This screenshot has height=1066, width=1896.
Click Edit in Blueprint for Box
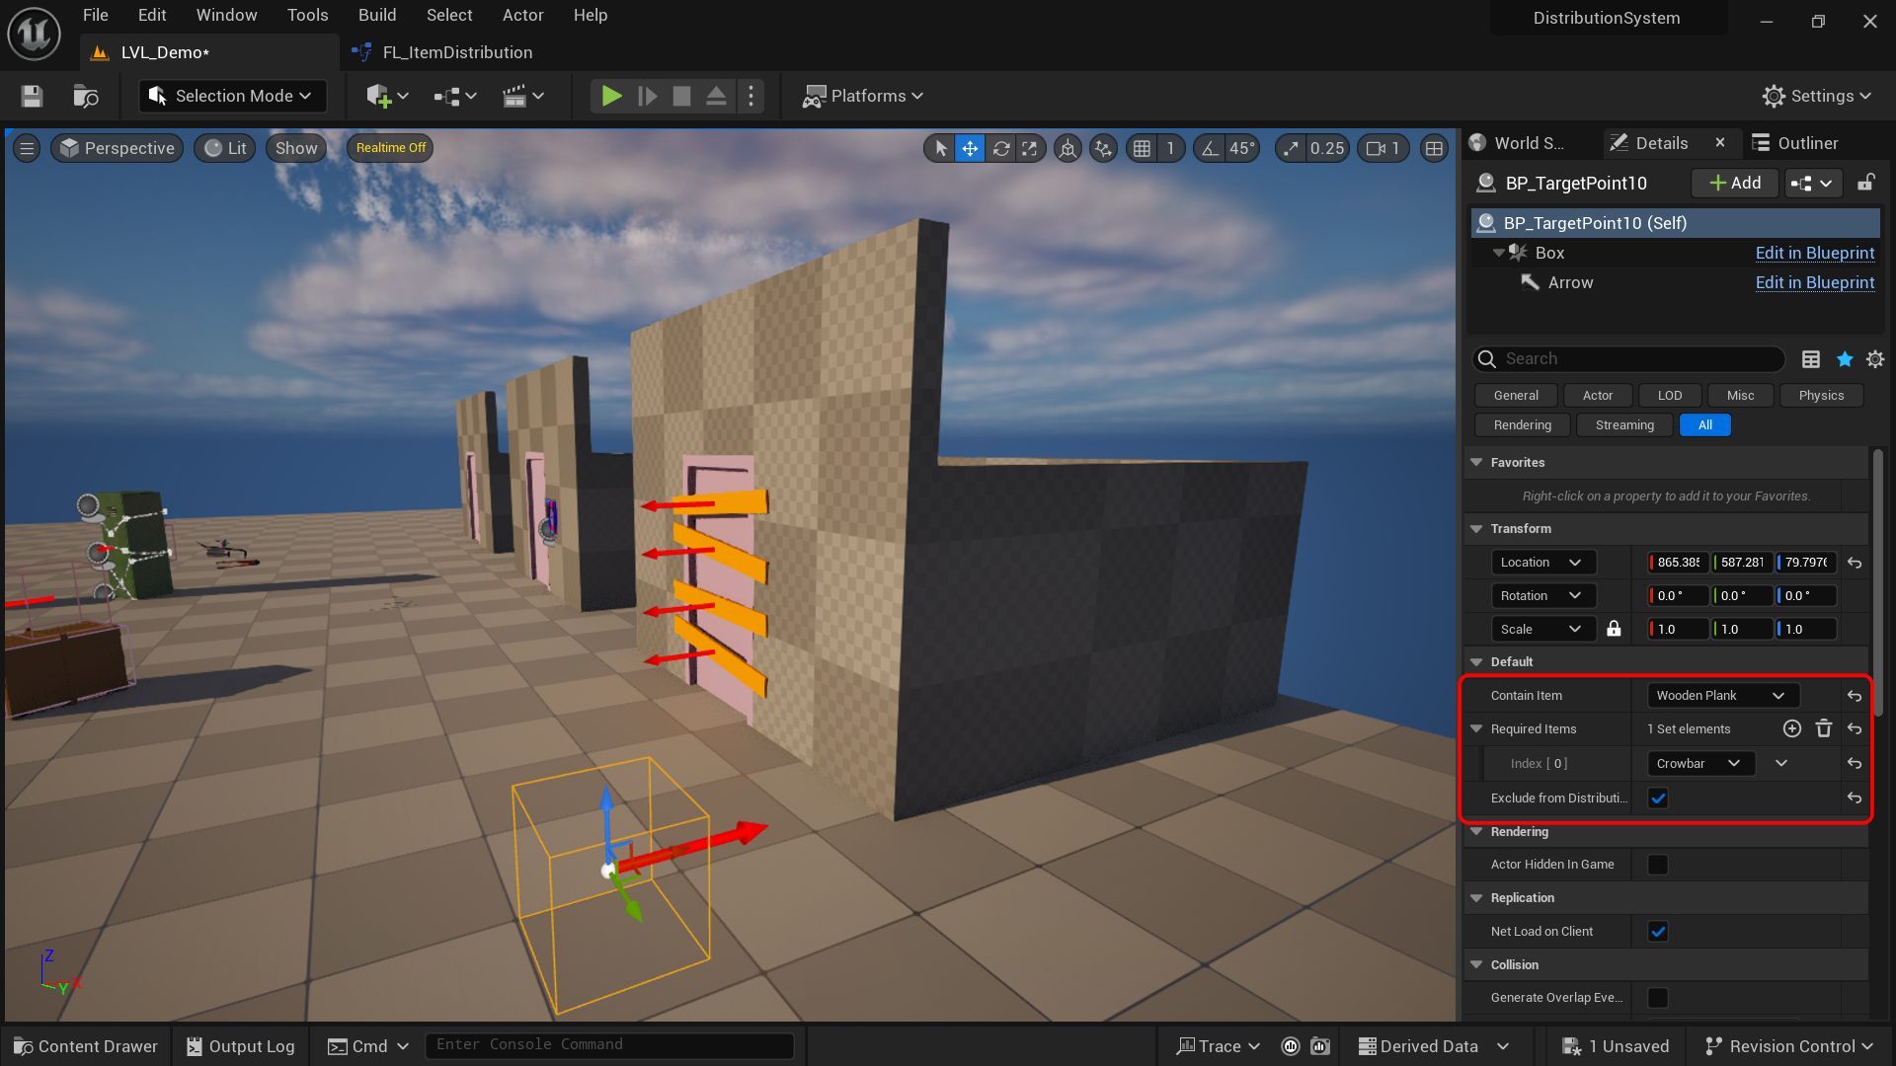click(1815, 253)
